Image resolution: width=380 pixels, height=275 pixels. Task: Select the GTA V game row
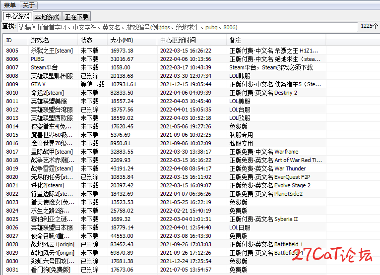click(x=165, y=84)
